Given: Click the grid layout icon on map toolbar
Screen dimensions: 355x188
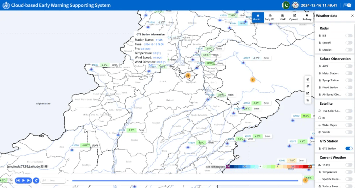Looking at the screenshot, I should click(308, 100).
